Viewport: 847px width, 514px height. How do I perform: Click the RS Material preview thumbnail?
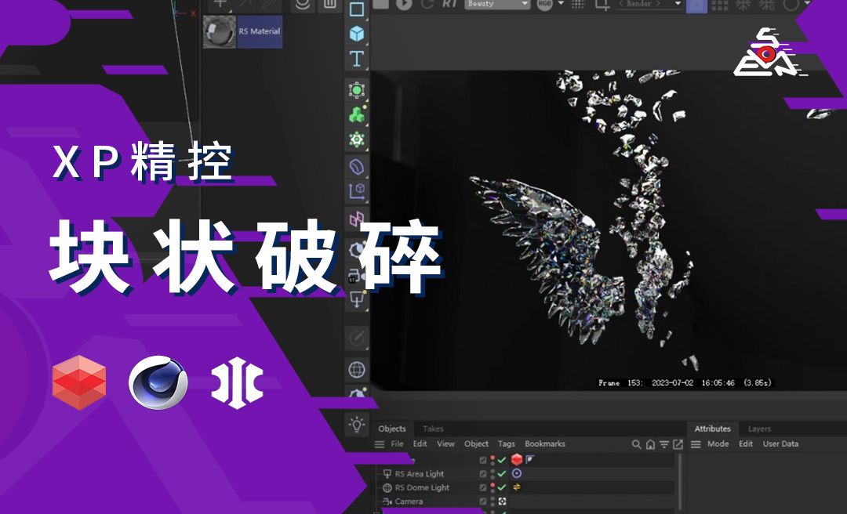tap(221, 33)
